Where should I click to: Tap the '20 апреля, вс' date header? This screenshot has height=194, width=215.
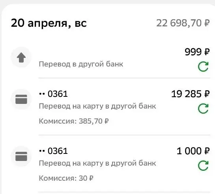coord(49,23)
